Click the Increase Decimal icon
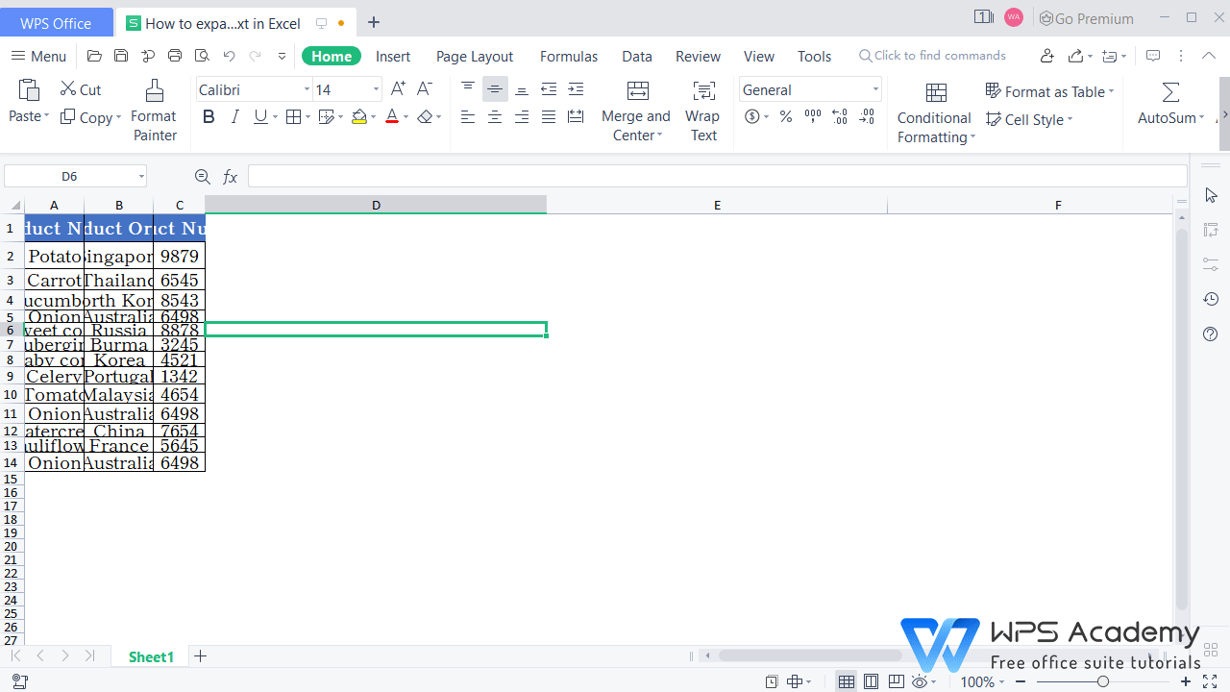The height and width of the screenshot is (692, 1230). tap(839, 116)
